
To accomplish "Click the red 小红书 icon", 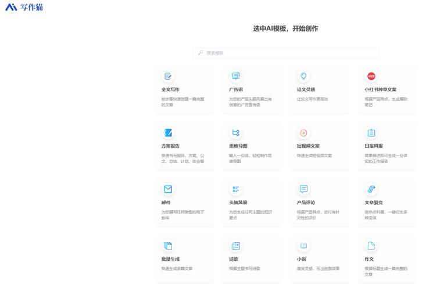I will tap(371, 76).
